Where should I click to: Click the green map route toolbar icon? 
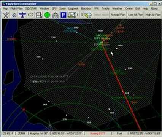coord(72,15)
